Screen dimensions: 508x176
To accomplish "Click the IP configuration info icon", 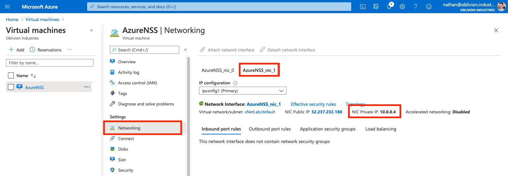I will tap(235, 83).
